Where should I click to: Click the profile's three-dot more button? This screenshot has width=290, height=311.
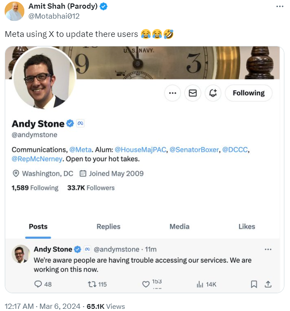(x=173, y=93)
